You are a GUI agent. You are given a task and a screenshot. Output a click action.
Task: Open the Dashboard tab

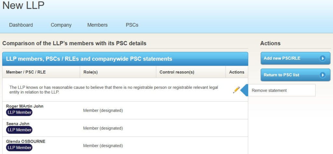[x=21, y=25]
